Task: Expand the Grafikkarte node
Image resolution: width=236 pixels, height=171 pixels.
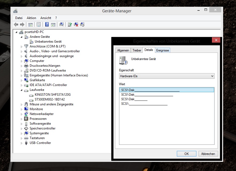Action: coord(21,80)
